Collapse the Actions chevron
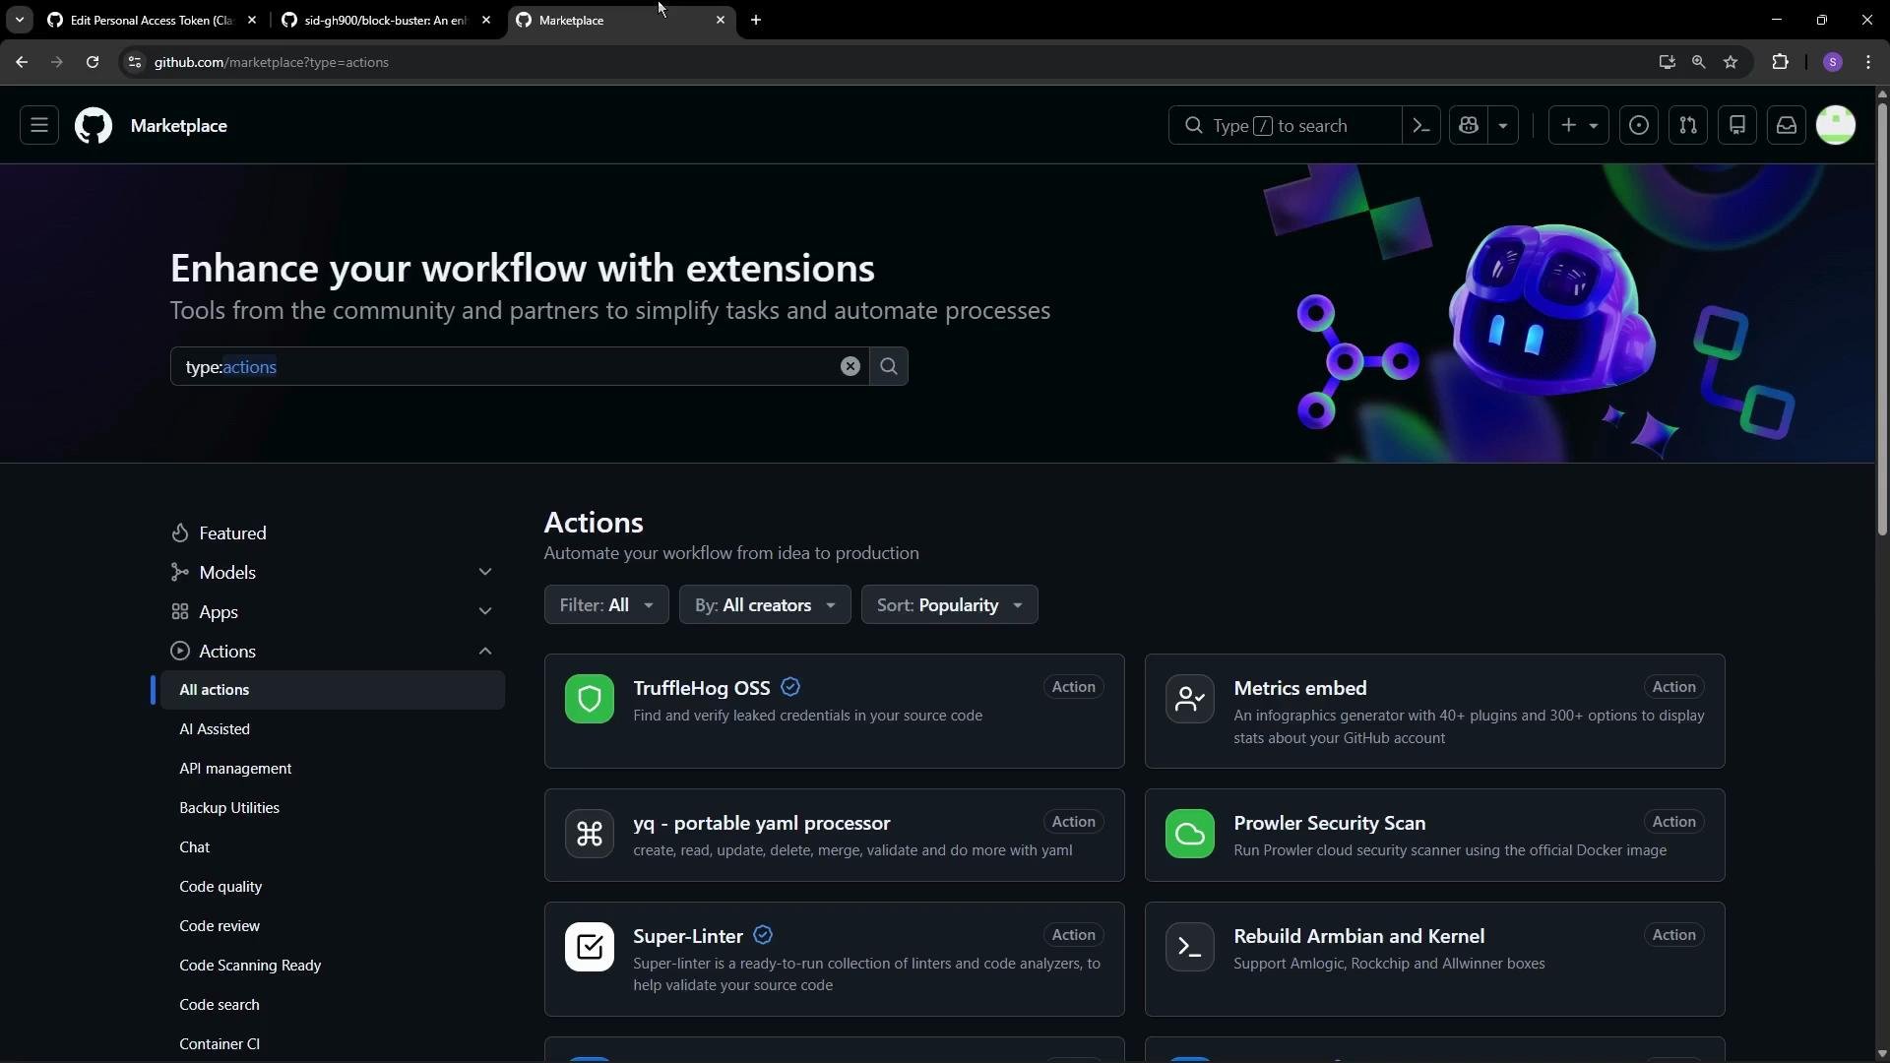Viewport: 1890px width, 1063px height. [x=485, y=652]
